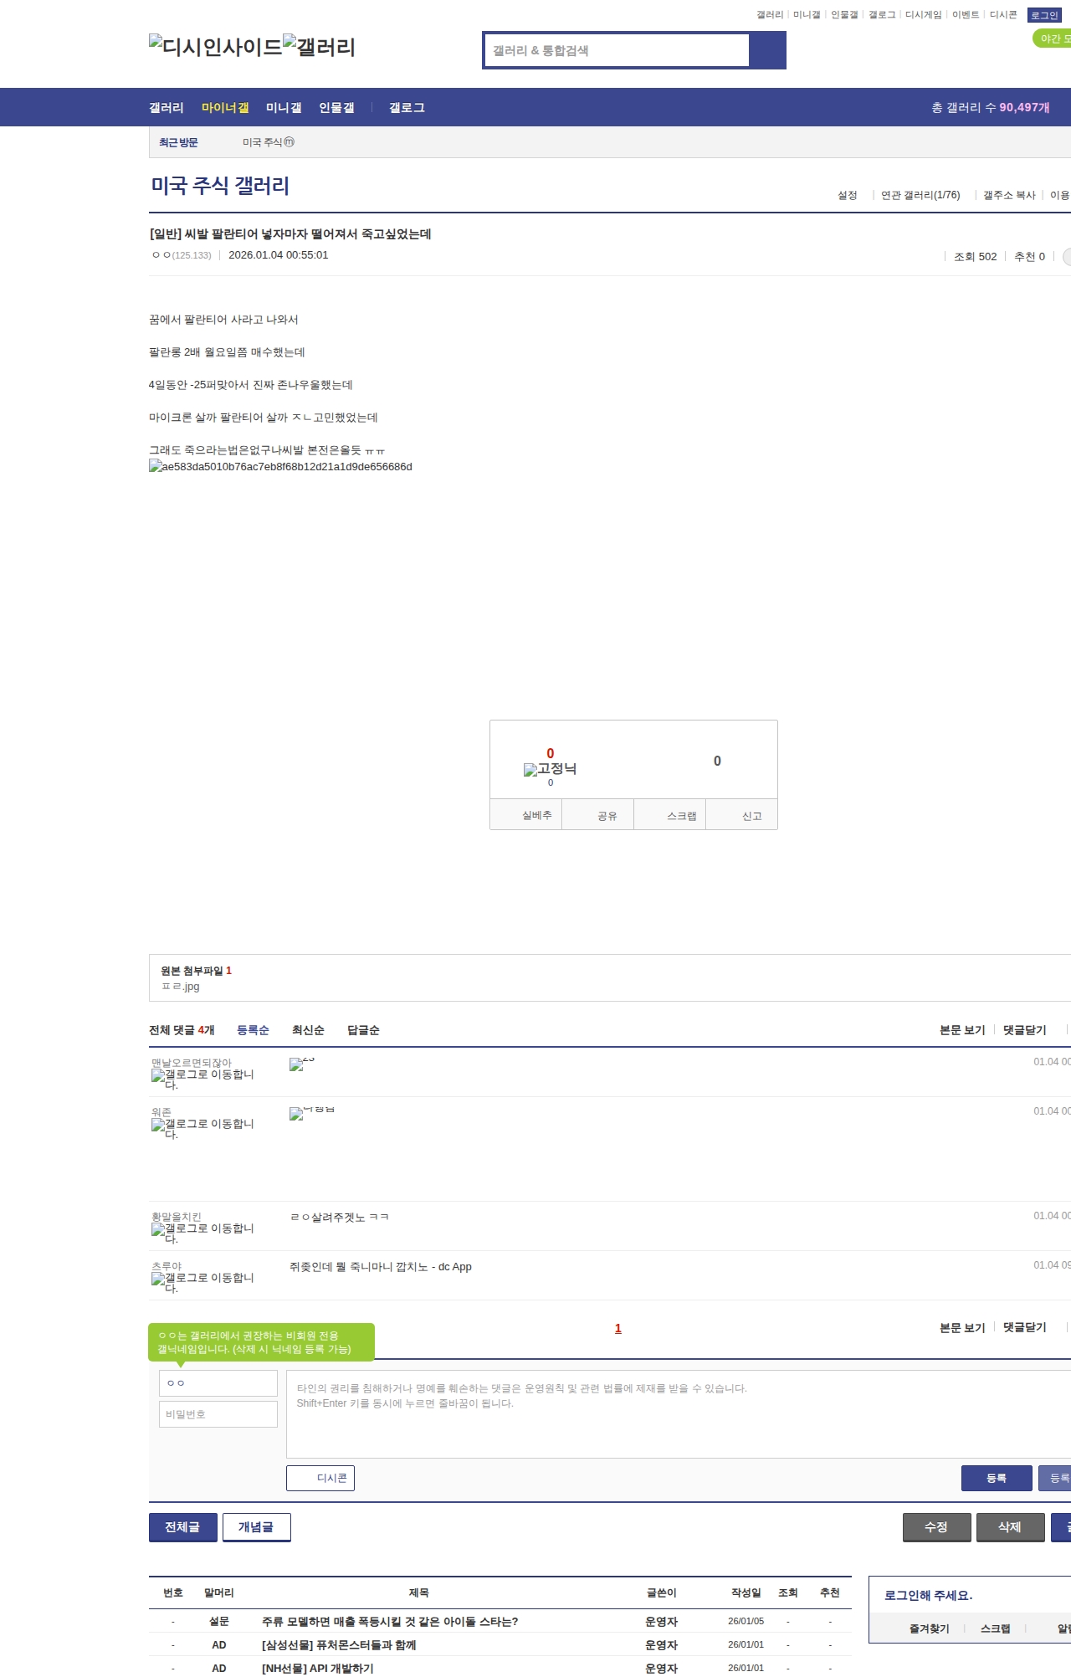Click 본문 보기 below the comment list
This screenshot has height=1677, width=1071.
pyautogui.click(x=962, y=1327)
